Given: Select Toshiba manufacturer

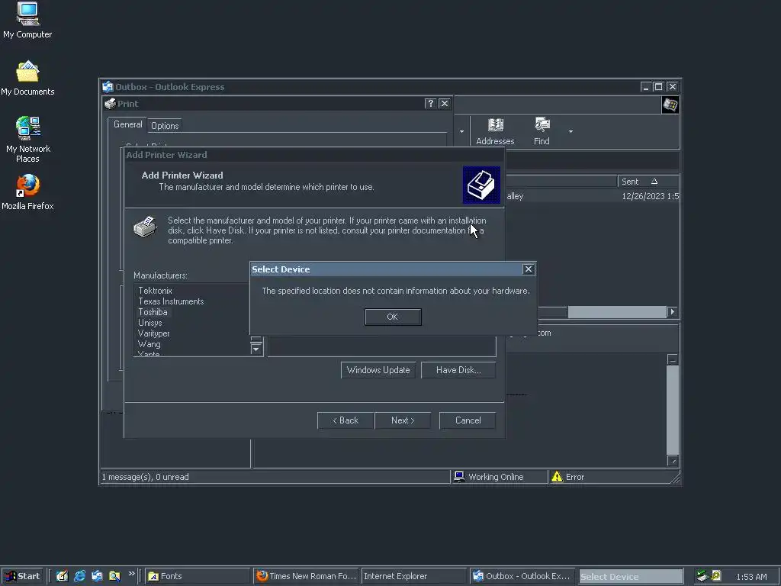Looking at the screenshot, I should 153,312.
